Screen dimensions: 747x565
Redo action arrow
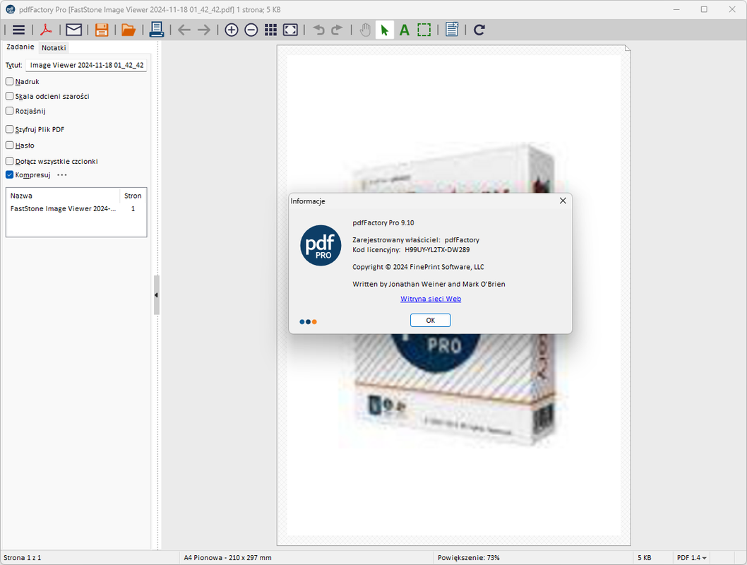click(337, 30)
